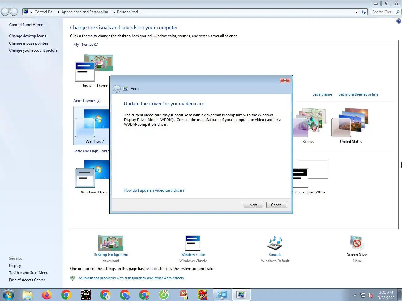Click the Explorer Back navigation button
402x301 pixels.
tap(5, 12)
